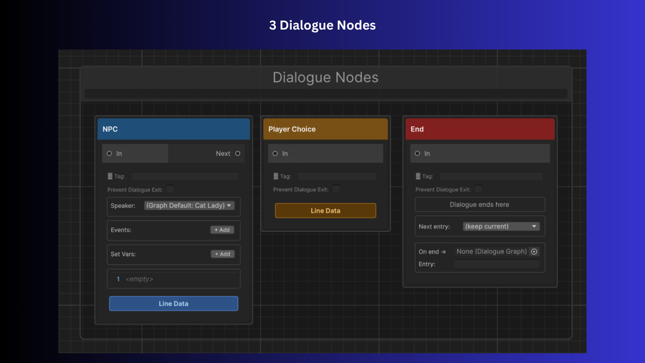
Task: Select the End node red title bar
Action: (x=480, y=129)
